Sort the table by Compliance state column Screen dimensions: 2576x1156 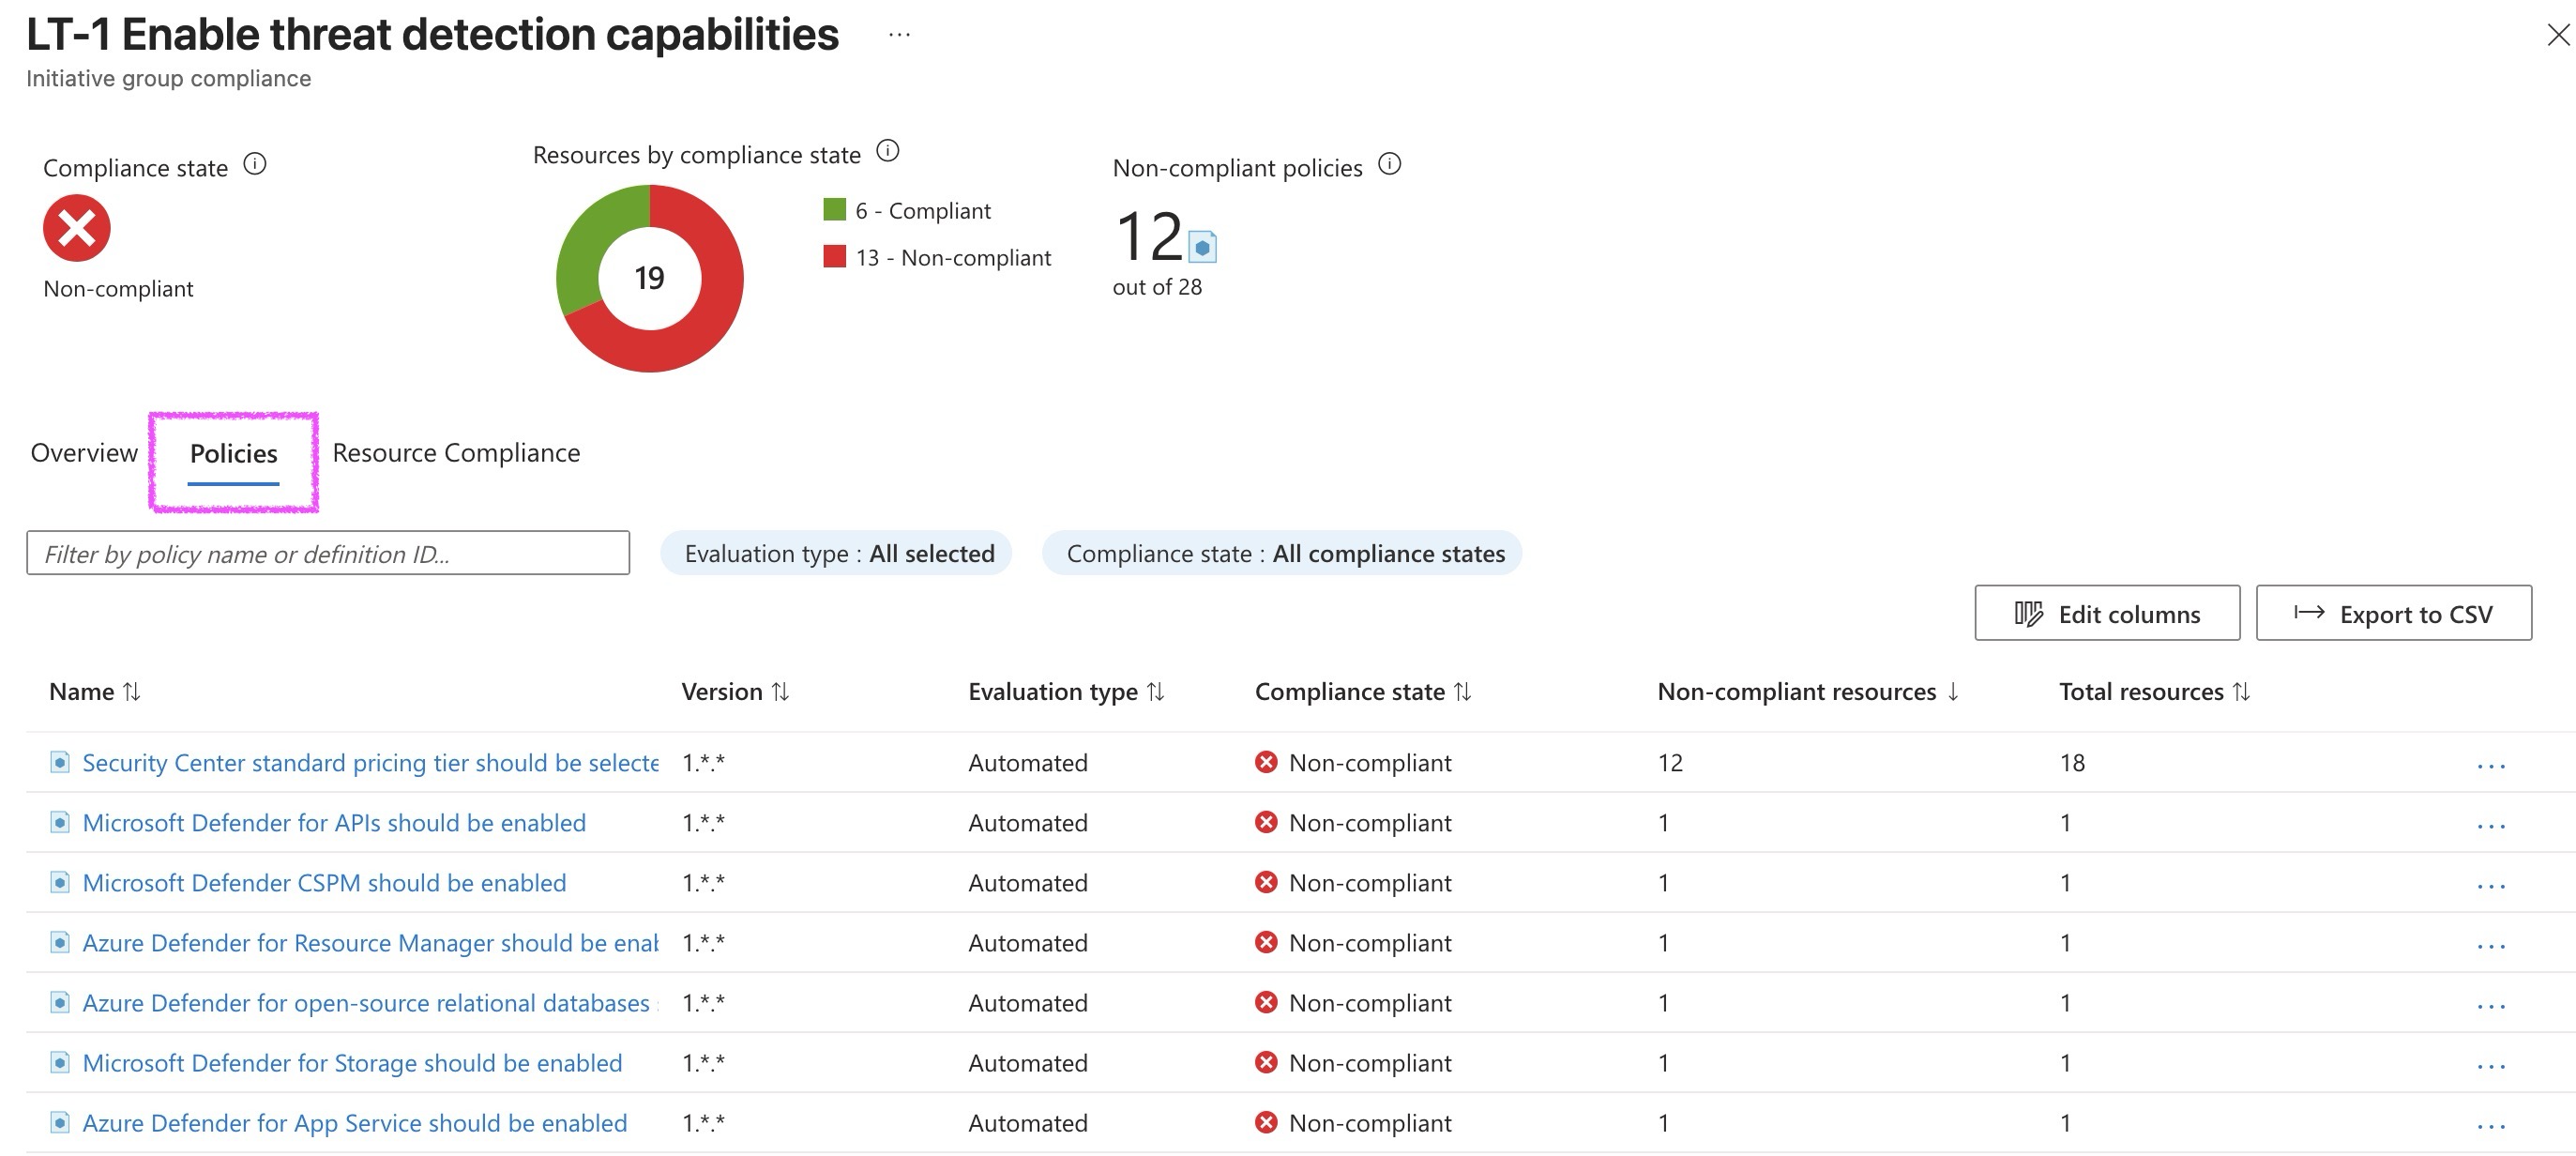(x=1363, y=691)
